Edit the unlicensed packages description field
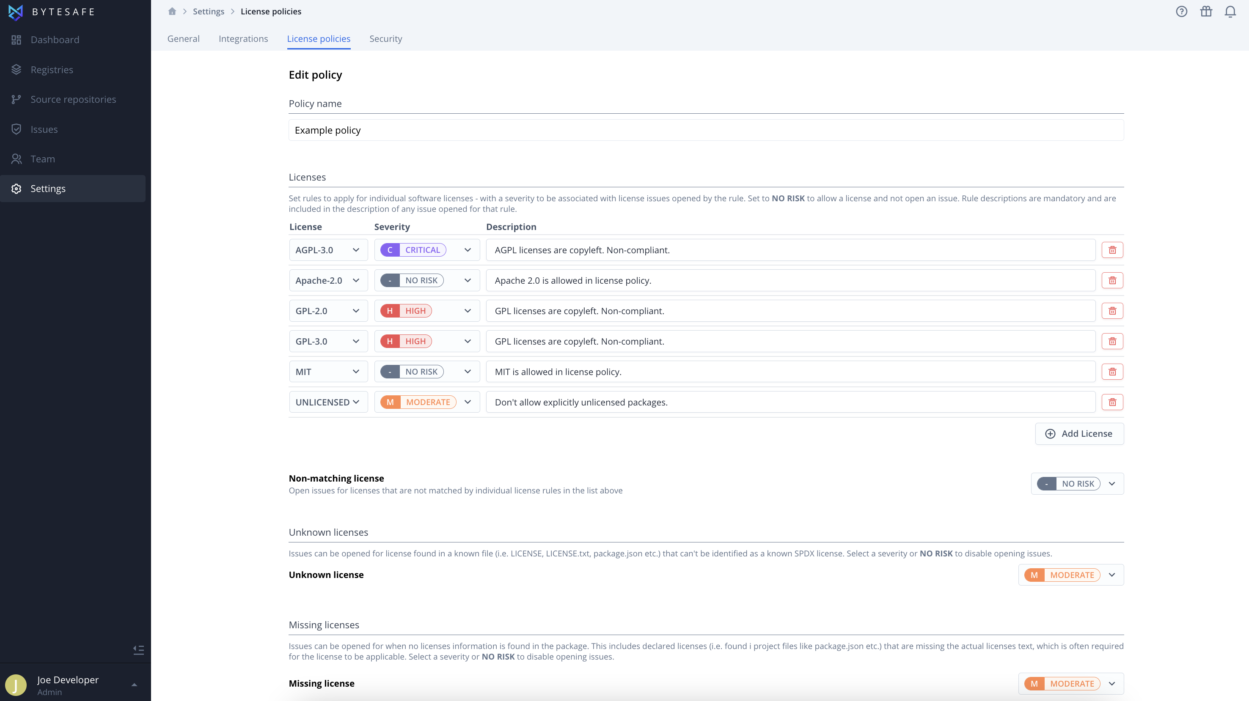 click(791, 402)
